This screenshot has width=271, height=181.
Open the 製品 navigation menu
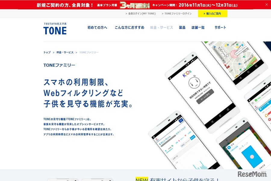click(x=182, y=27)
